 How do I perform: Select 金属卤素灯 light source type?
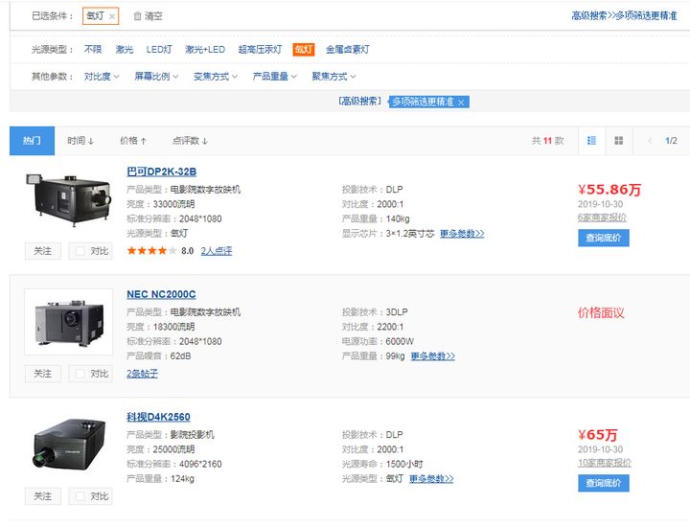tap(347, 49)
